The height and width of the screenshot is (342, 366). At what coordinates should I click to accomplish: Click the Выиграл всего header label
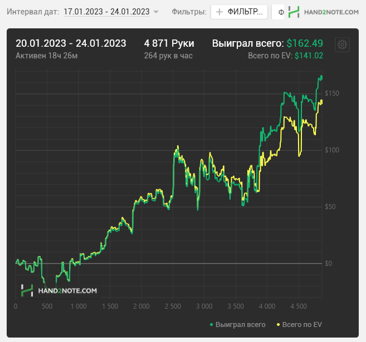(248, 43)
